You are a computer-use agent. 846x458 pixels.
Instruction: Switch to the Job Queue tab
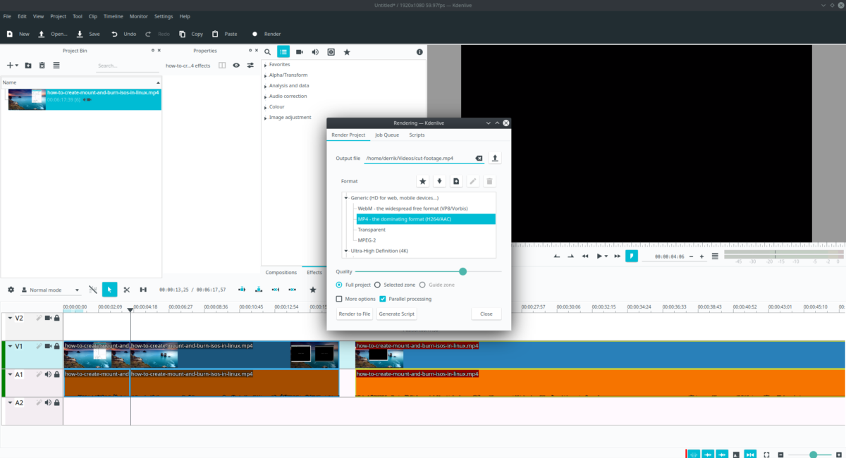[387, 135]
